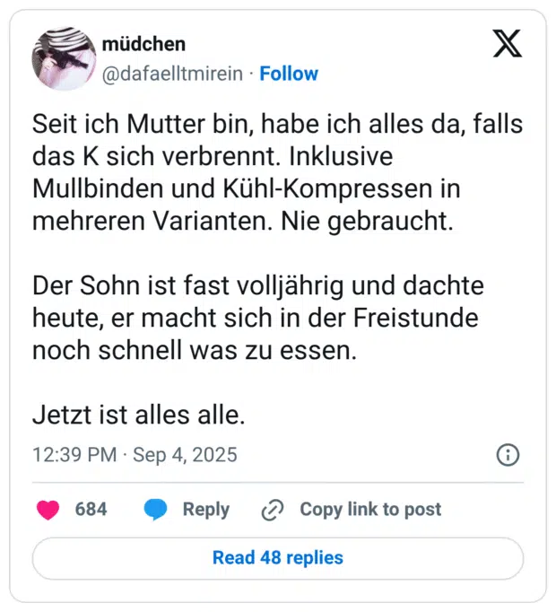
Task: Click the display name müdchen
Action: point(143,44)
